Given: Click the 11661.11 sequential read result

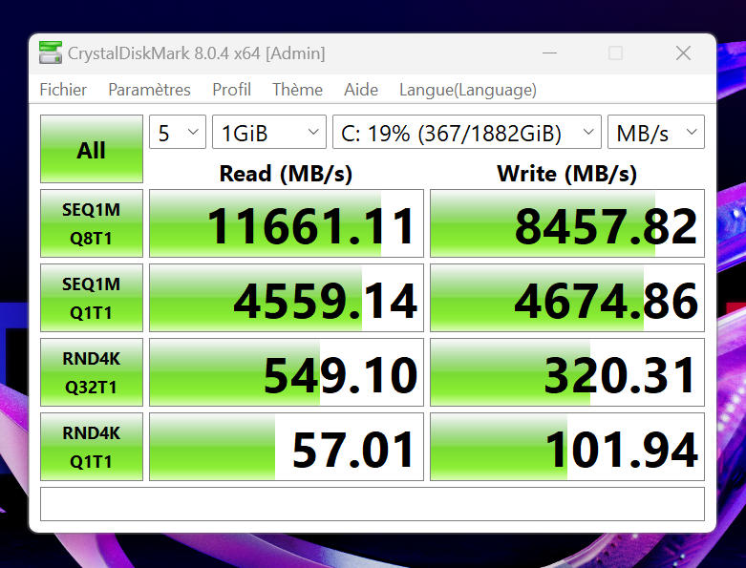Looking at the screenshot, I should click(287, 223).
